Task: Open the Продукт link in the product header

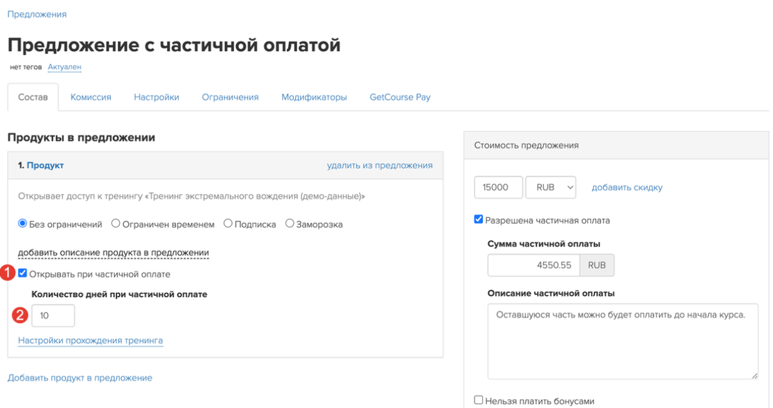Action: (x=45, y=166)
